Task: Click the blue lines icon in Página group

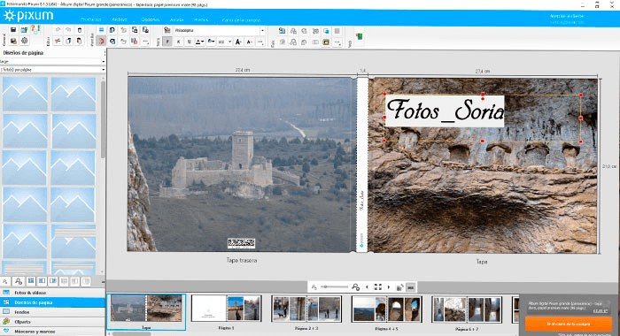Action: point(101,30)
